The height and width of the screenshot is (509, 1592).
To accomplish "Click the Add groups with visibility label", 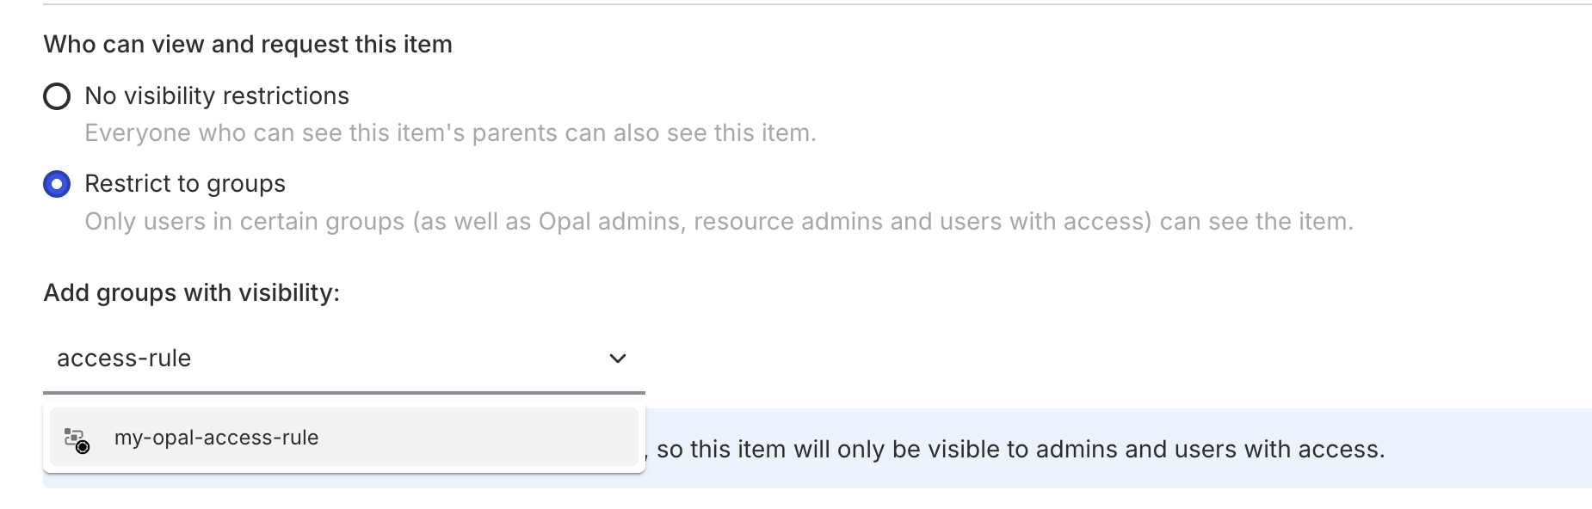I will pos(191,292).
